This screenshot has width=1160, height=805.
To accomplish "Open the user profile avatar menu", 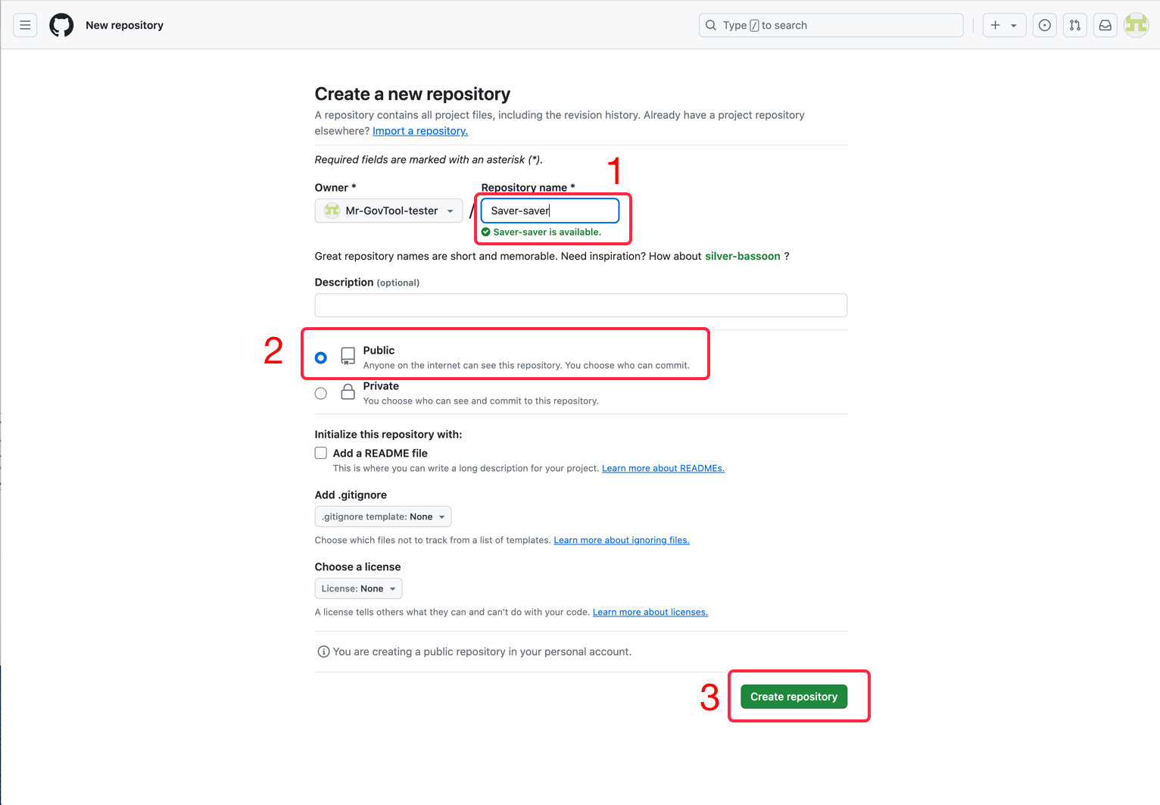I will tap(1137, 25).
